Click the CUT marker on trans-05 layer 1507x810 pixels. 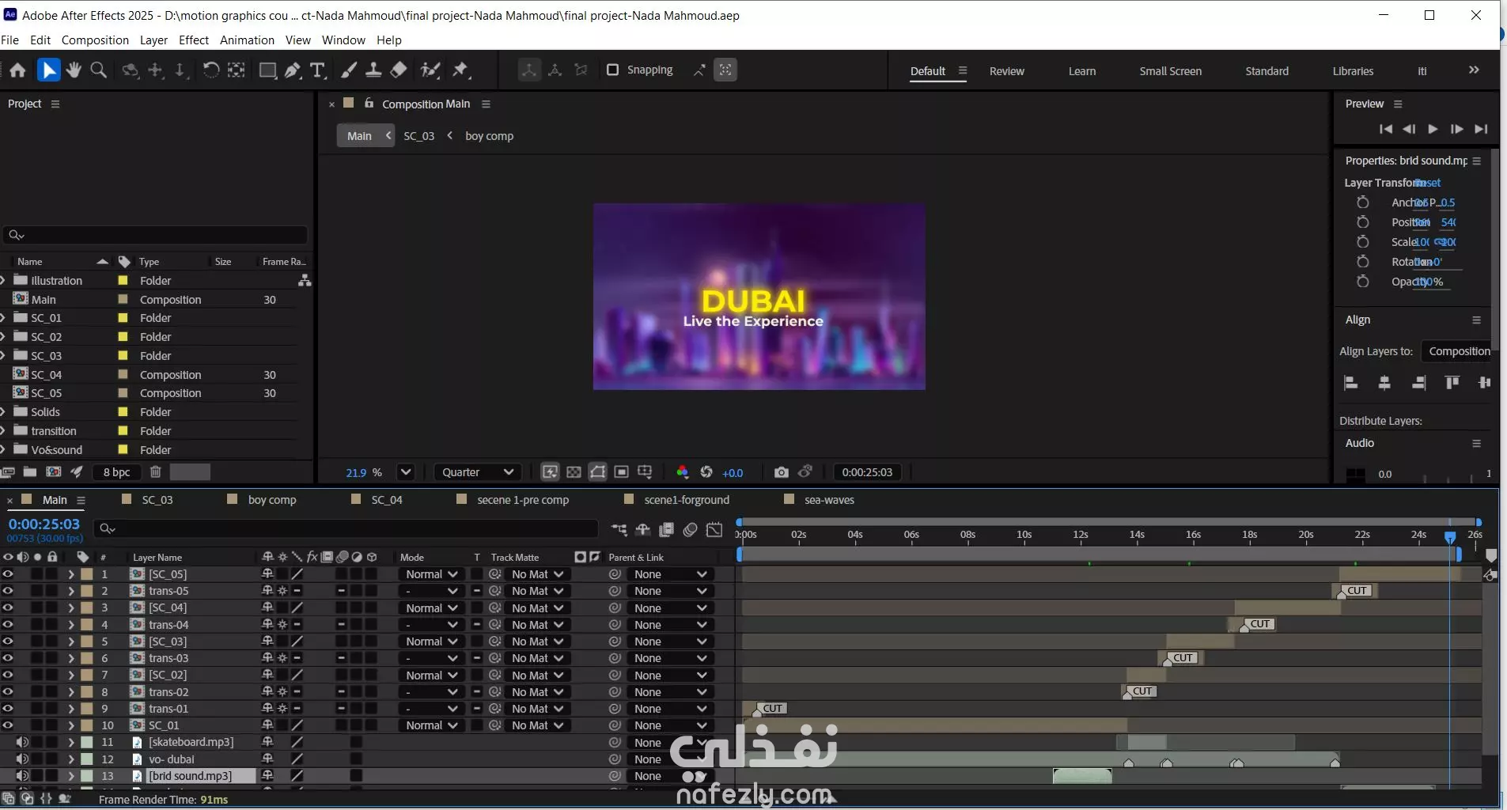1357,591
